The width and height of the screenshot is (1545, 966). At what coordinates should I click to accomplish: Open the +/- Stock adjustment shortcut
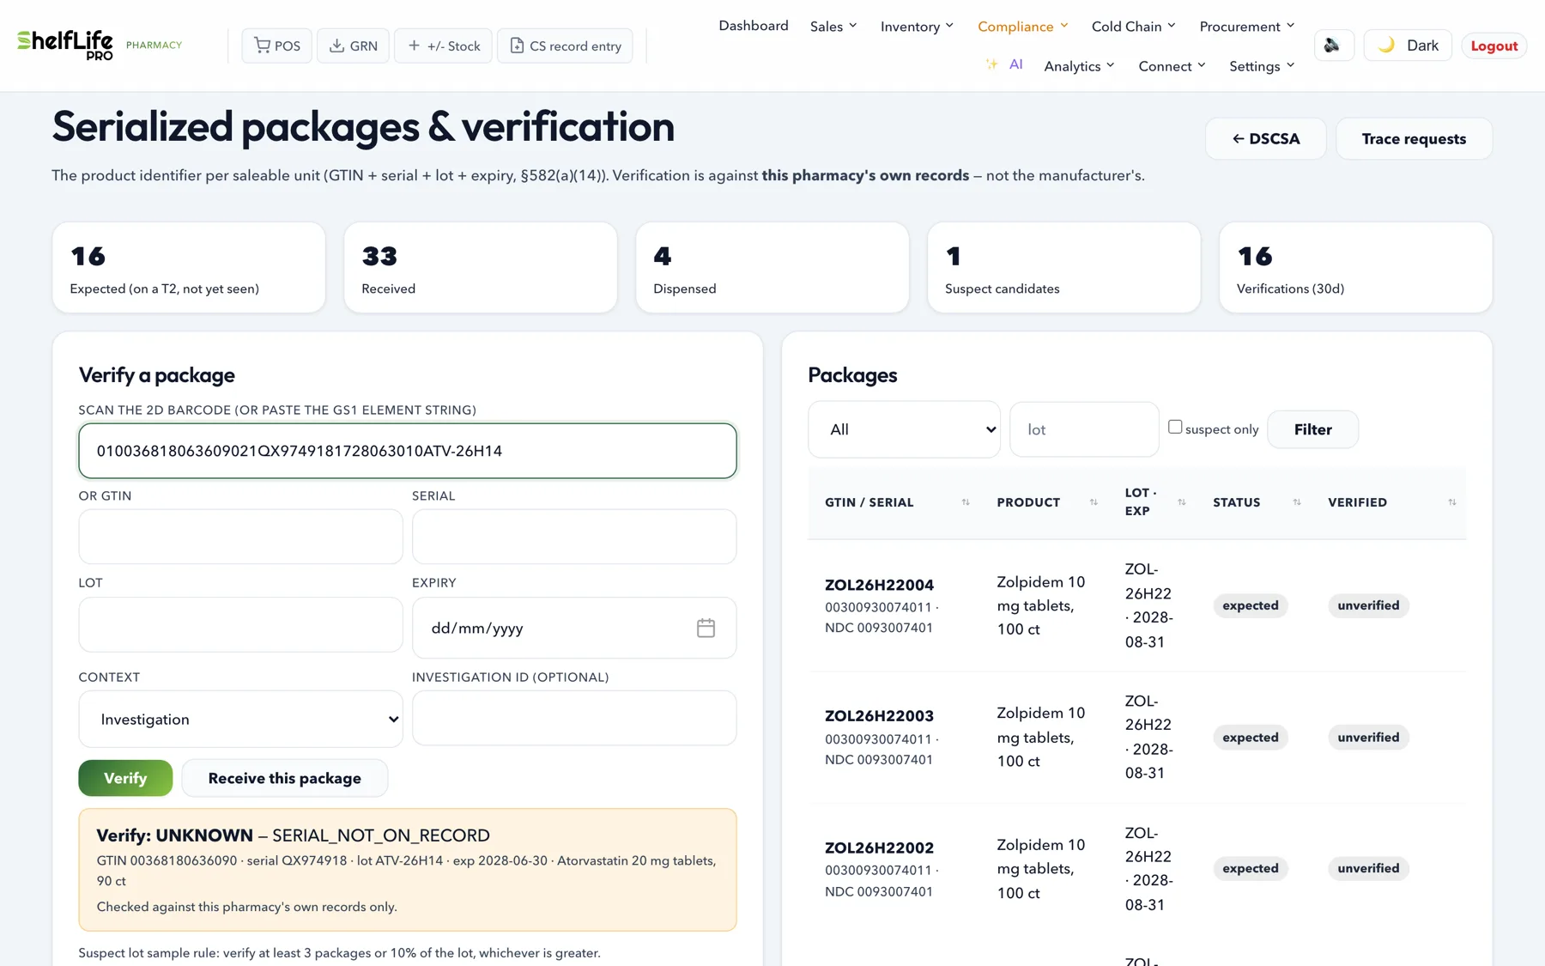[443, 46]
